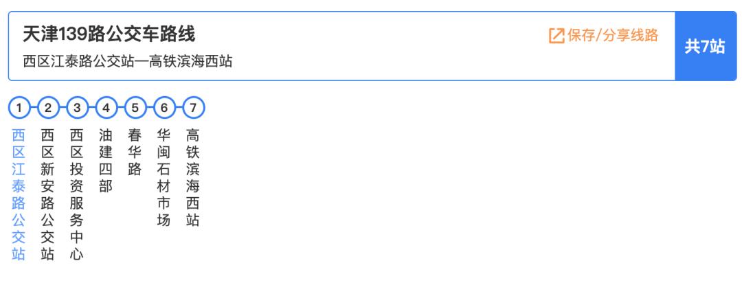
Task: Select station circle number 7
Action: 193,108
